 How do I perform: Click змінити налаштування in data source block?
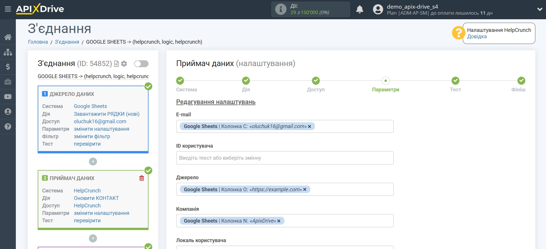[102, 129]
